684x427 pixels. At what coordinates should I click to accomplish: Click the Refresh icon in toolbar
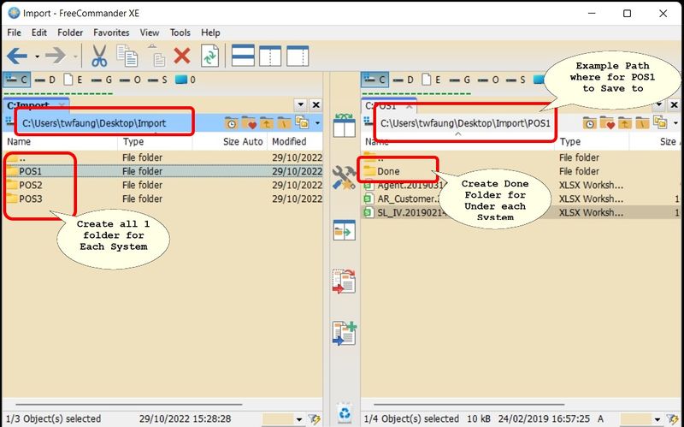point(209,56)
